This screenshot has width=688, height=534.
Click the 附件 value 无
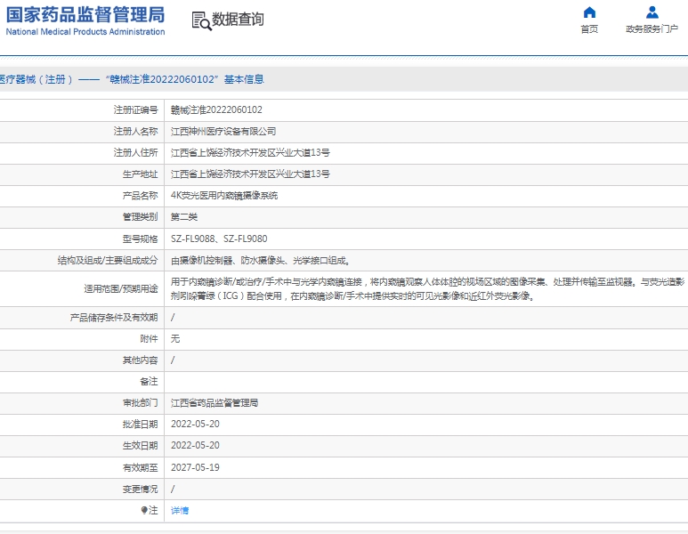coord(175,339)
